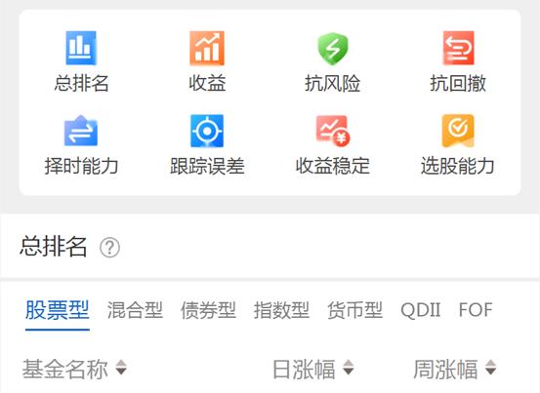Select the 选股能力 checkmark badge icon

pyautogui.click(x=458, y=131)
